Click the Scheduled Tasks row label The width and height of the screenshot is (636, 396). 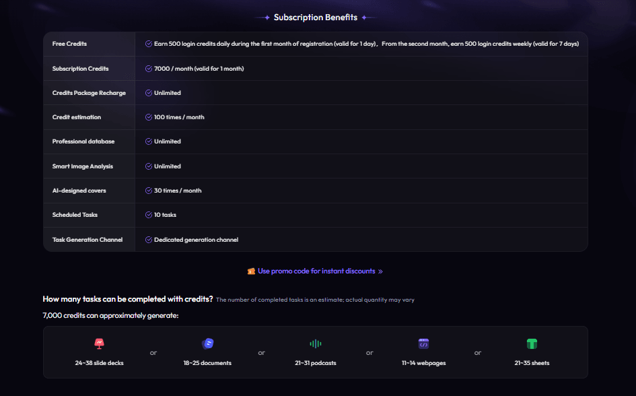pyautogui.click(x=75, y=215)
